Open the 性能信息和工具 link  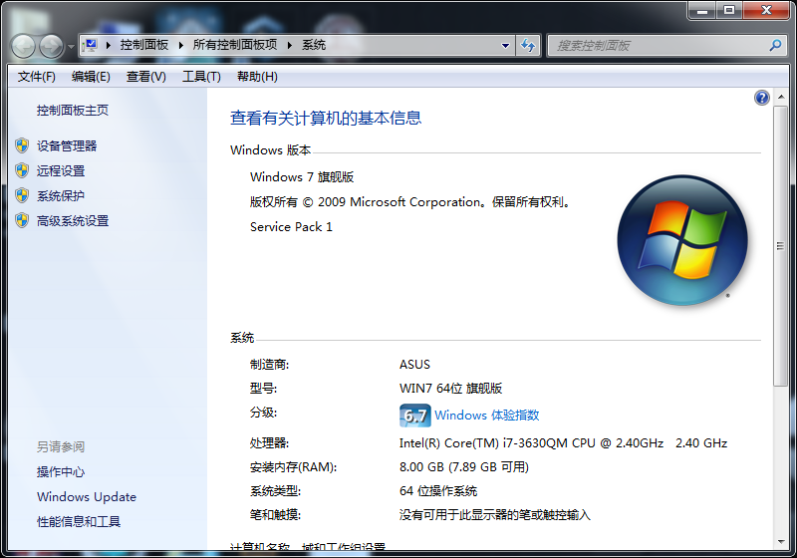[x=79, y=522]
